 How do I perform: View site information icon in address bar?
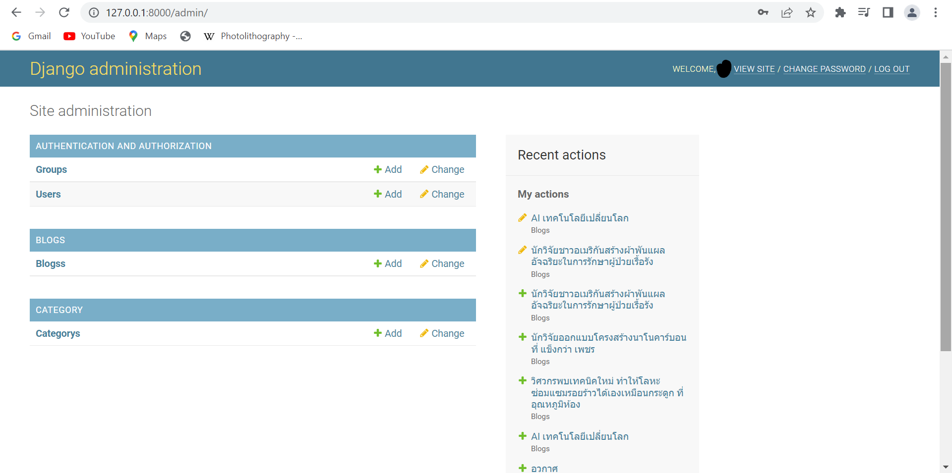tap(94, 12)
